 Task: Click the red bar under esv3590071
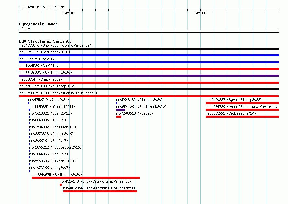pyautogui.click(x=149, y=96)
